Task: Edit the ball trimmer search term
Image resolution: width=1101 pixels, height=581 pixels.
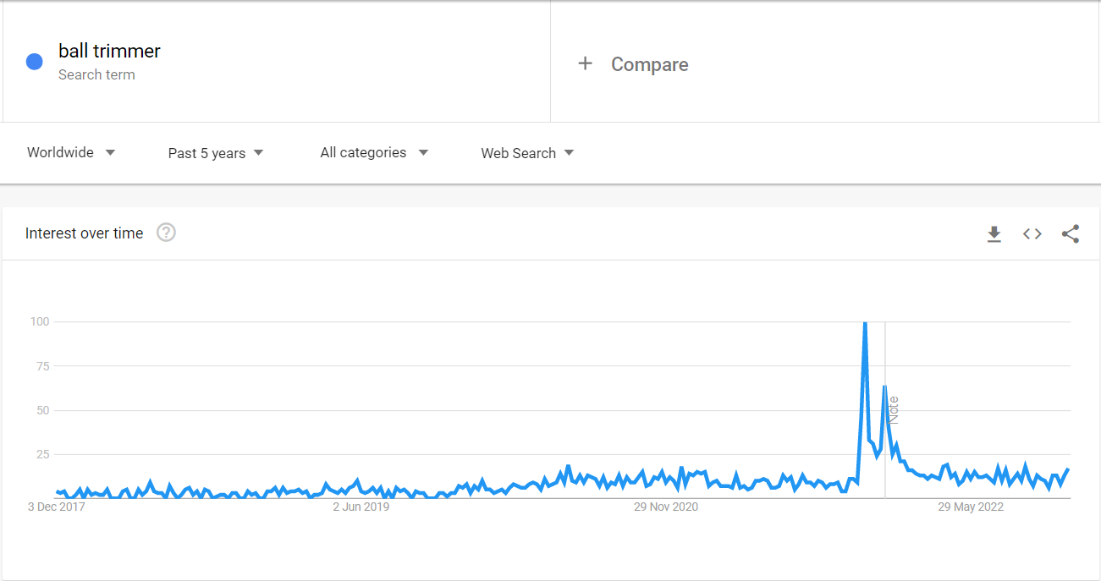Action: [109, 52]
